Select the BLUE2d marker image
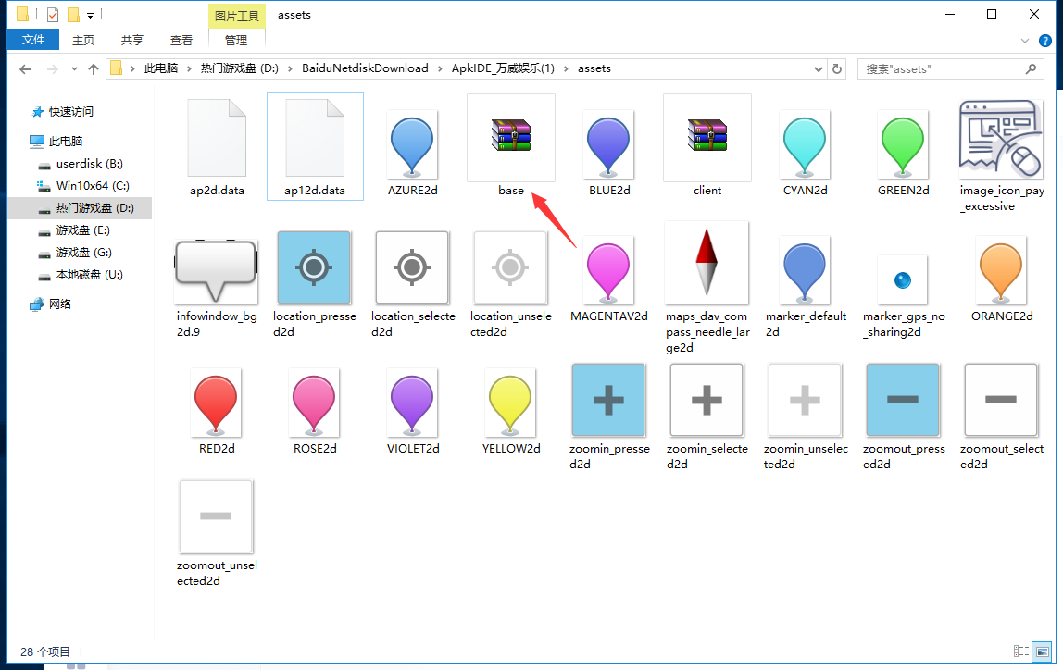 (608, 145)
